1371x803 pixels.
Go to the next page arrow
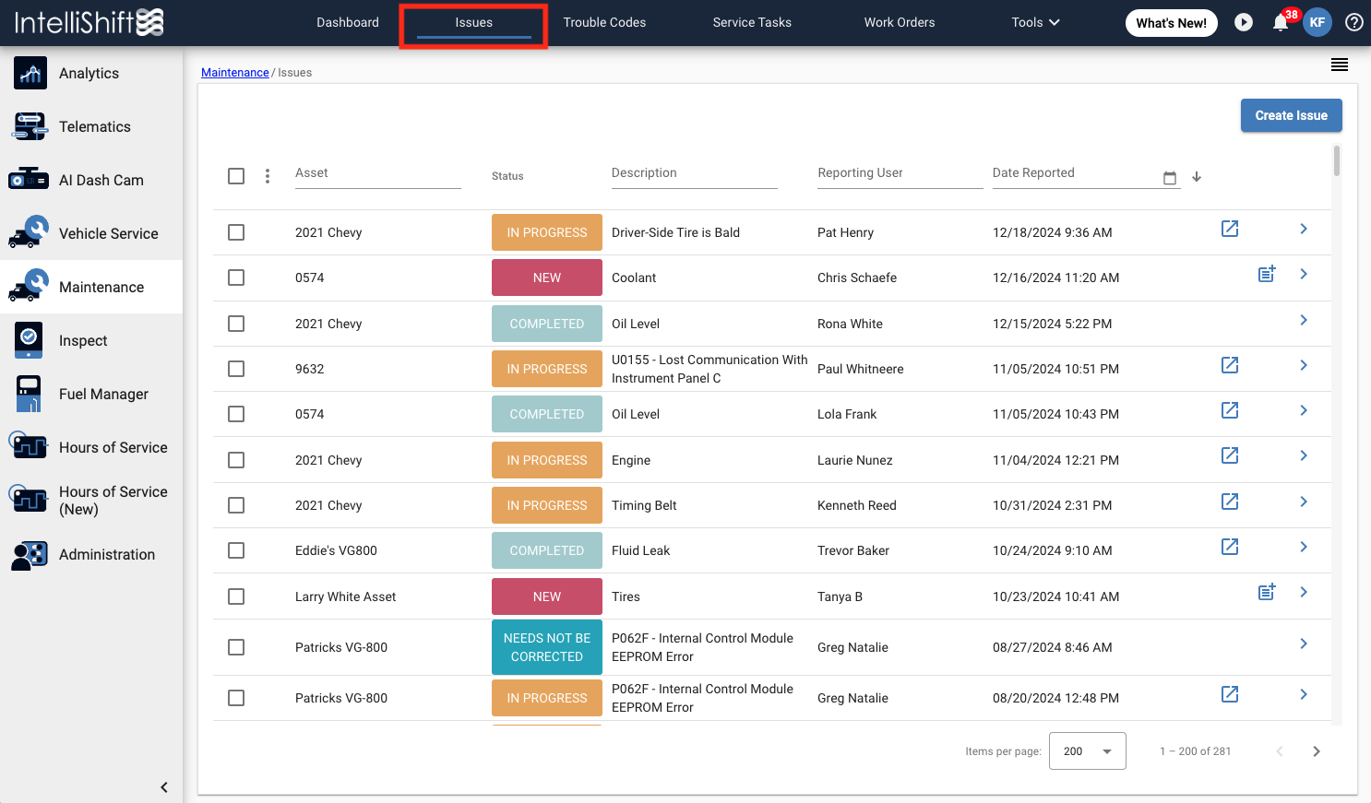click(1317, 751)
